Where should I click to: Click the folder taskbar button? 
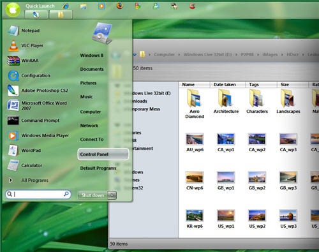point(61,15)
